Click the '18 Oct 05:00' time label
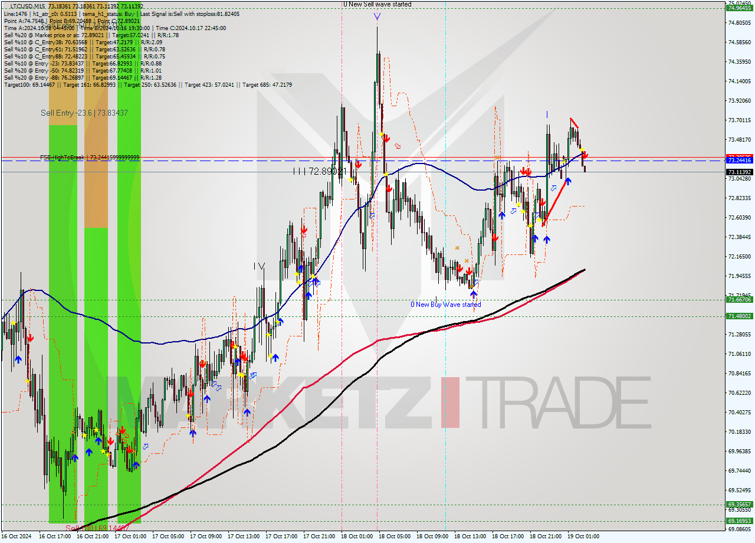This screenshot has width=755, height=543. (x=395, y=536)
